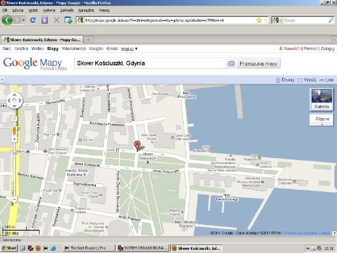Expand the URL bar history dropdown
Screen dimensions: 337x253
(x=265, y=20)
